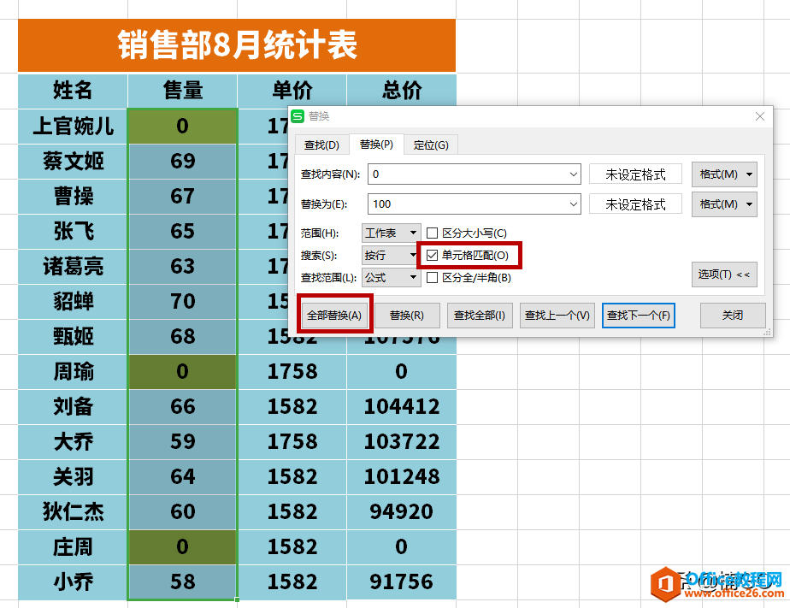The width and height of the screenshot is (790, 608).
Task: Click the 查找全部(I) button
Action: pos(479,316)
